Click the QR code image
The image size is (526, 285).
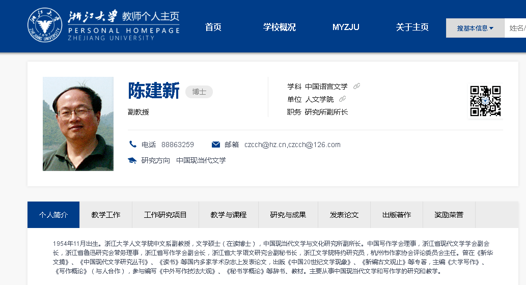tap(485, 101)
